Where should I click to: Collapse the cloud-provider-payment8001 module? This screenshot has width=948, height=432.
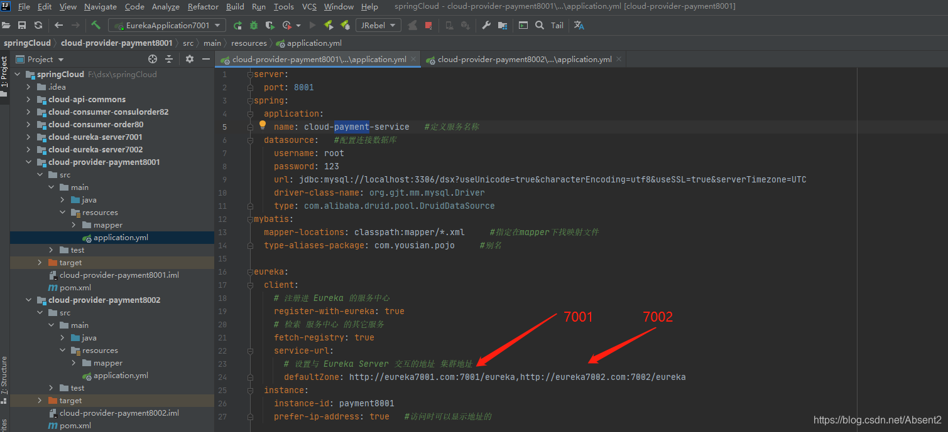coord(28,162)
